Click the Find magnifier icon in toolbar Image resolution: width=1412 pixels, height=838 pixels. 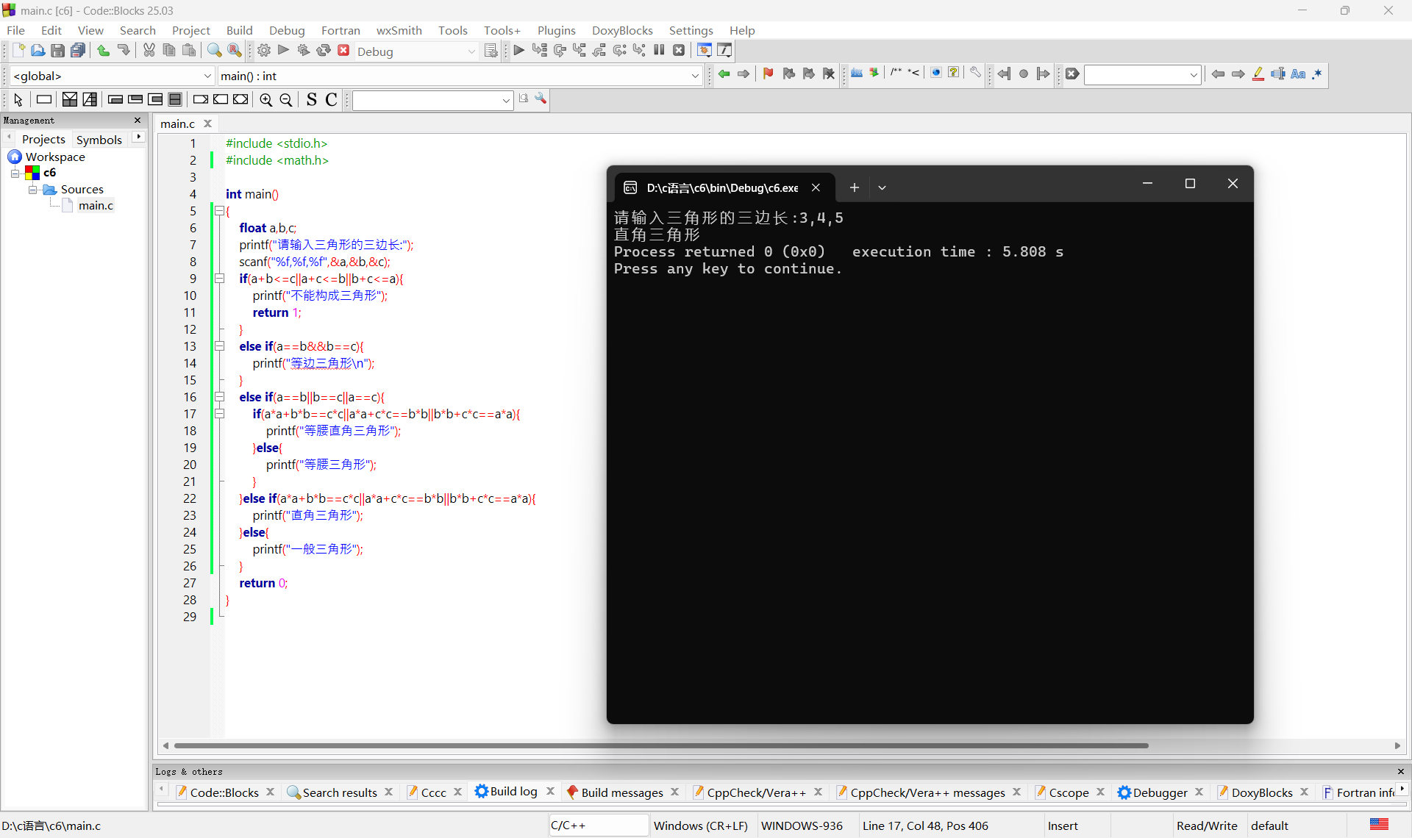point(214,51)
